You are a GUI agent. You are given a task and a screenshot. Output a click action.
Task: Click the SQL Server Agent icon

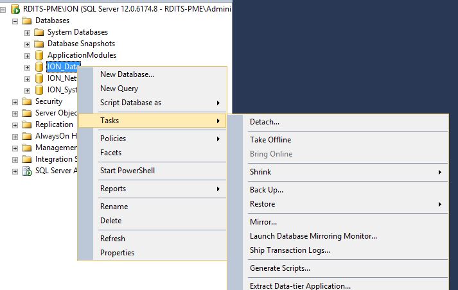tap(27, 171)
